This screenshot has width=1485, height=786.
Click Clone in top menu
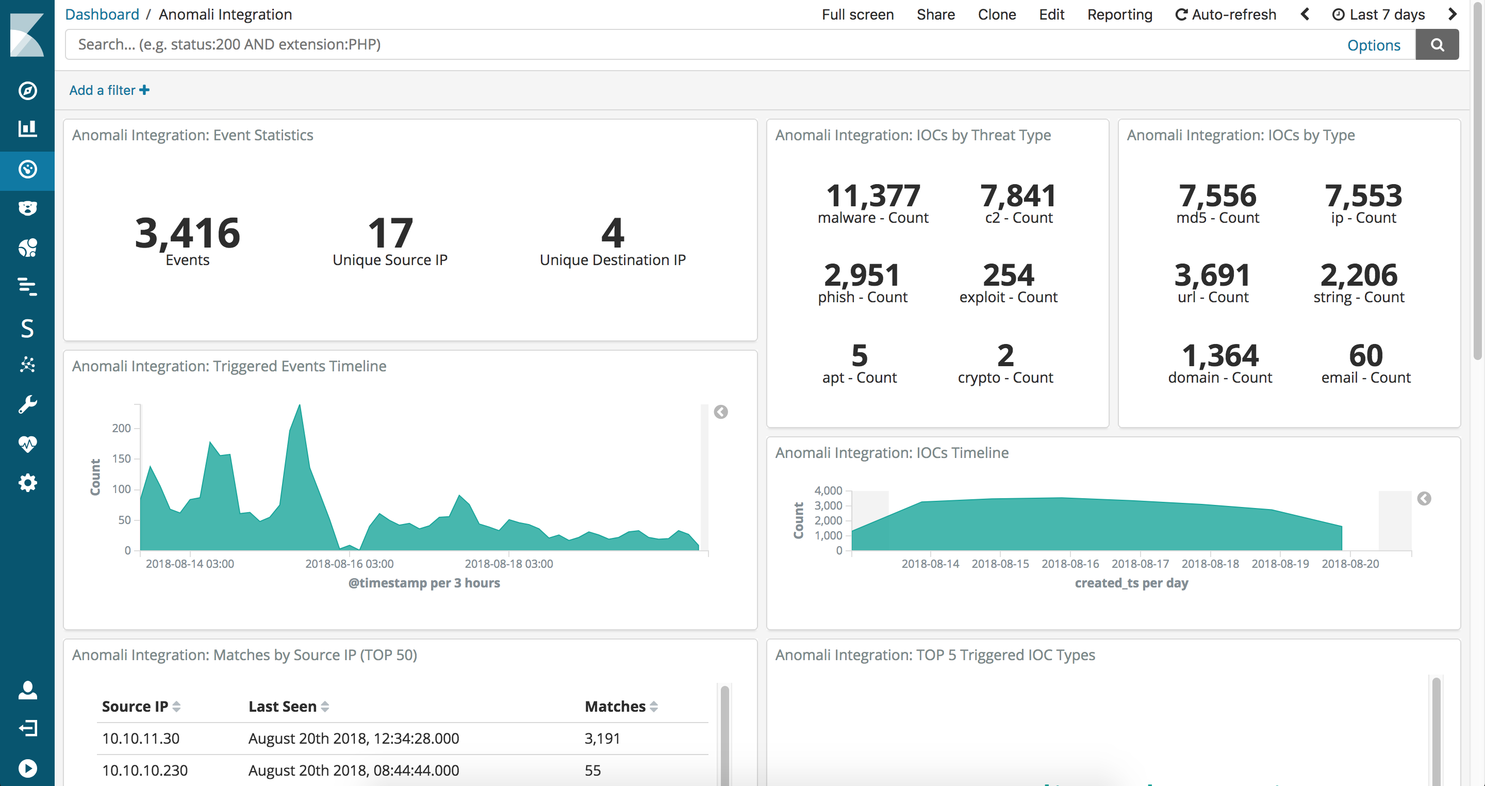click(997, 14)
